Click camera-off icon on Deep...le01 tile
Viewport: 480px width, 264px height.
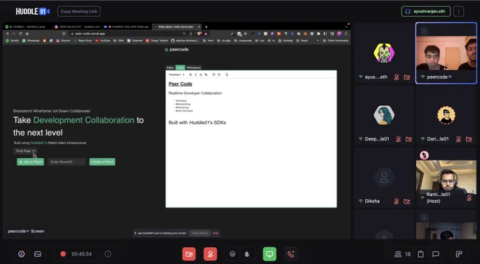pyautogui.click(x=409, y=139)
